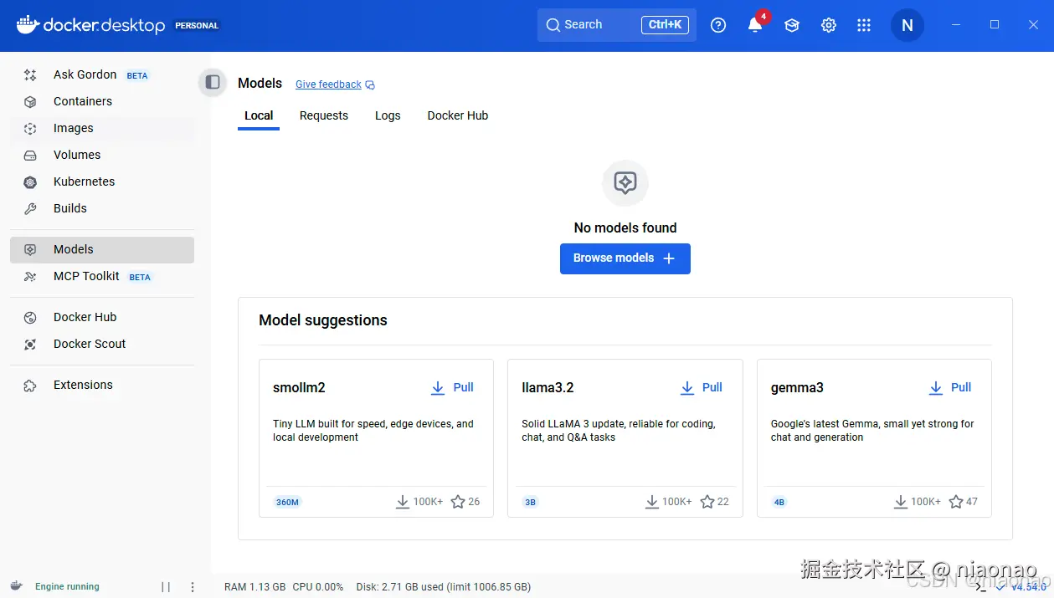Go to the Images section
This screenshot has width=1054, height=598.
[x=102, y=128]
